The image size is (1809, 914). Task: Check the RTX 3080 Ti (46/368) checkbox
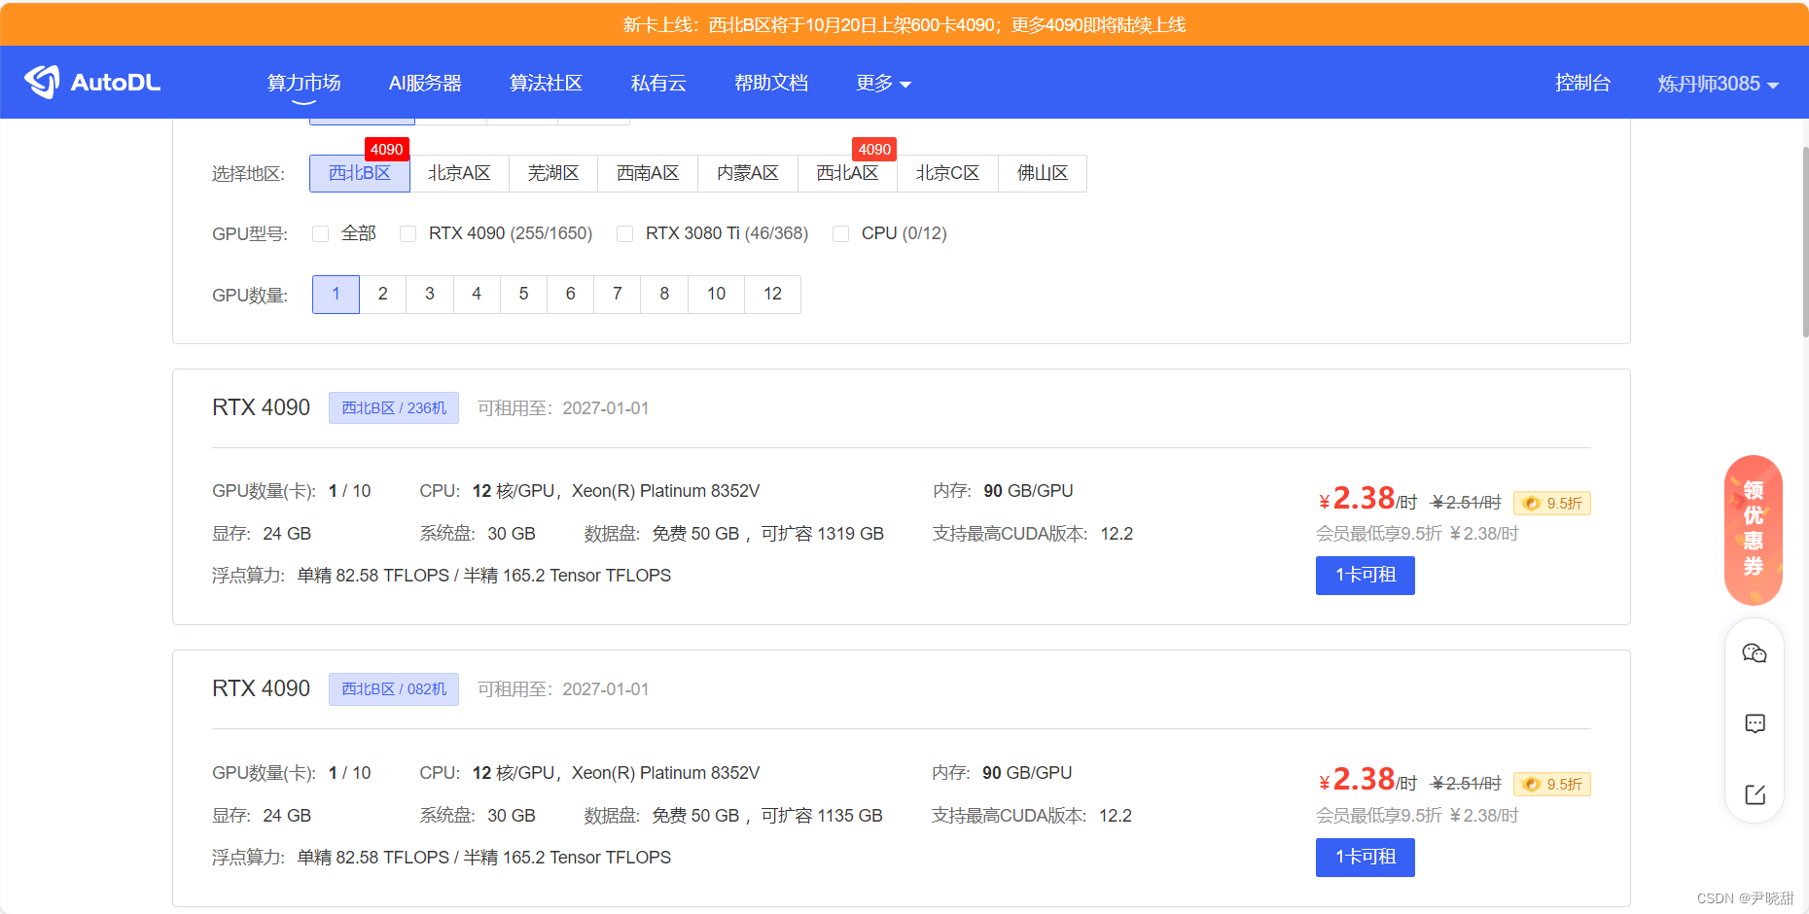coord(625,233)
